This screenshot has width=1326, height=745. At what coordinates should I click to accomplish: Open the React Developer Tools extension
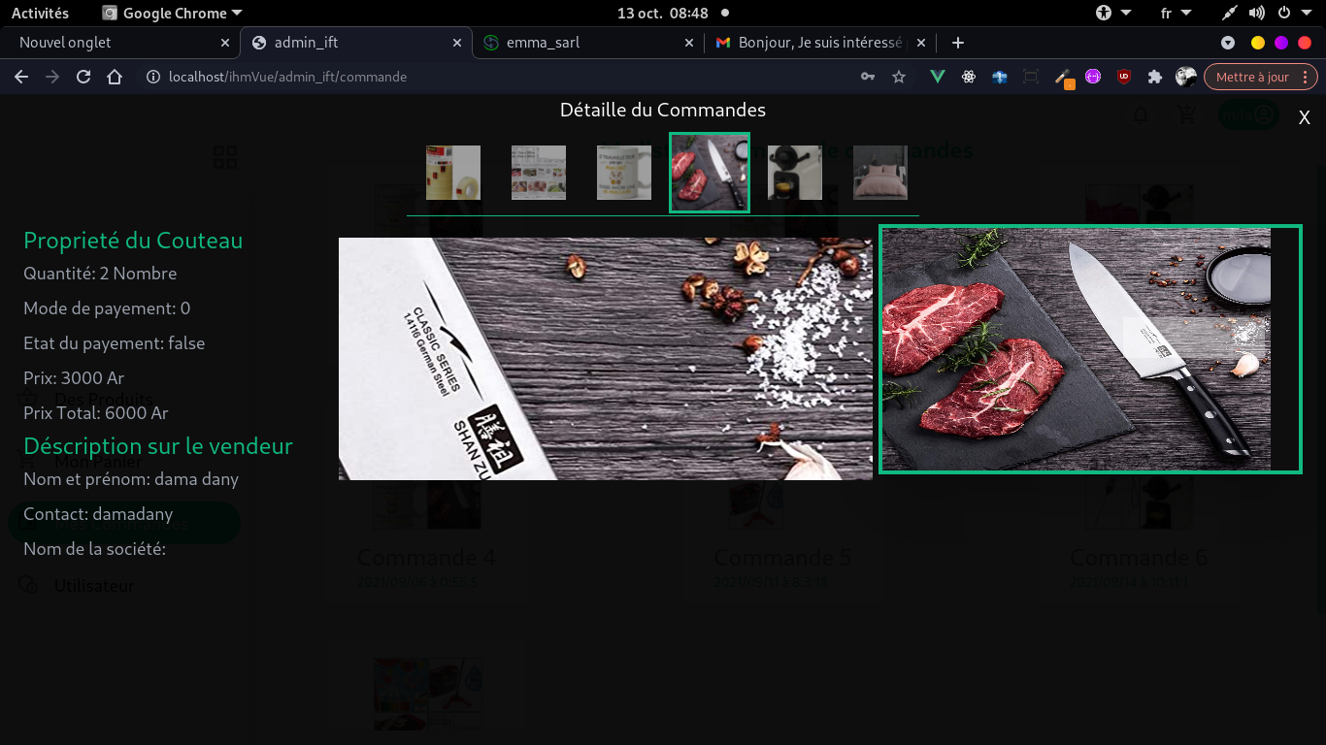pos(969,77)
